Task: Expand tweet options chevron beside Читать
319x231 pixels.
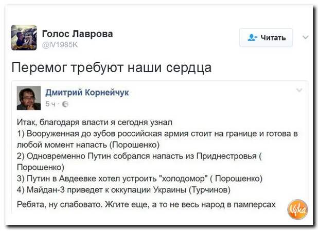Action: [x=306, y=38]
